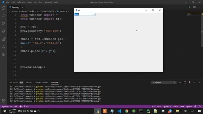Click the 'male' combobox text field
Screen dimensions: 203x114
(83, 14)
